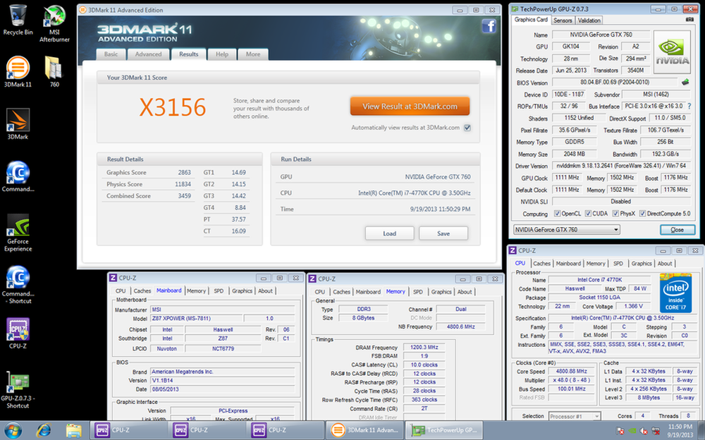Open Mainboard tab in CPU-Z window showing Processor
Image resolution: width=705 pixels, height=440 pixels.
point(568,264)
